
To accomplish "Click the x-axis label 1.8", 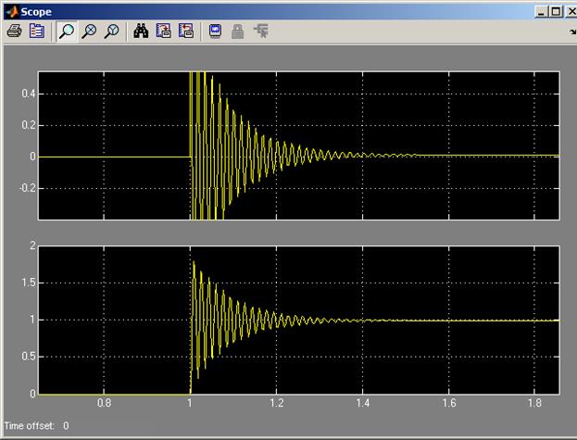I will 534,403.
